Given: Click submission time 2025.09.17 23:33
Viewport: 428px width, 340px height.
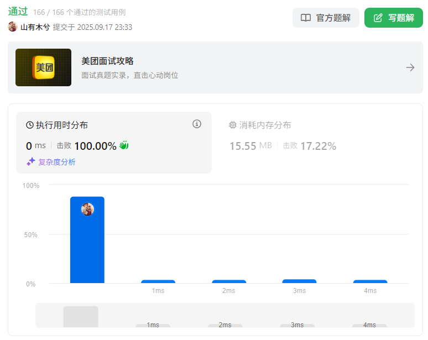Looking at the screenshot, I should (x=105, y=27).
